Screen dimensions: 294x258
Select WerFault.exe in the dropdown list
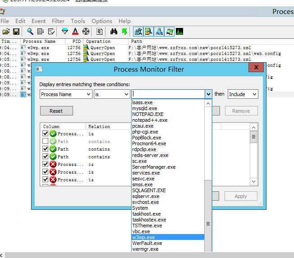(168, 243)
